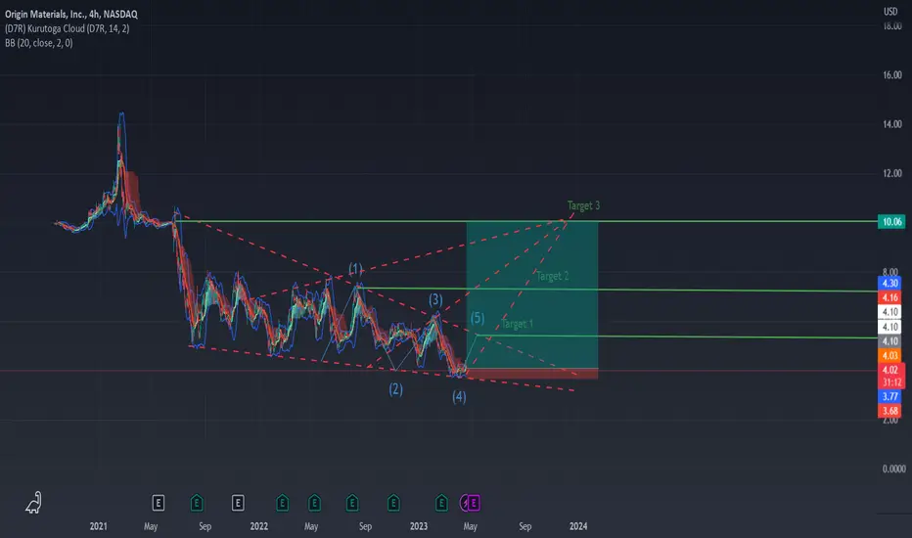This screenshot has height=538, width=912.
Task: Select the BB (20, close, 2, 0) indicator legend
Action: [39, 43]
